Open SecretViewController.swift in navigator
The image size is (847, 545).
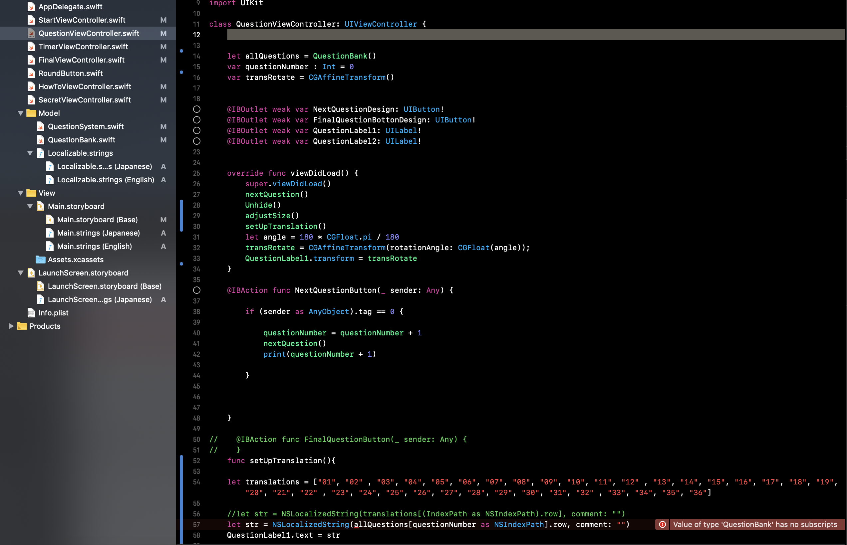pyautogui.click(x=85, y=100)
